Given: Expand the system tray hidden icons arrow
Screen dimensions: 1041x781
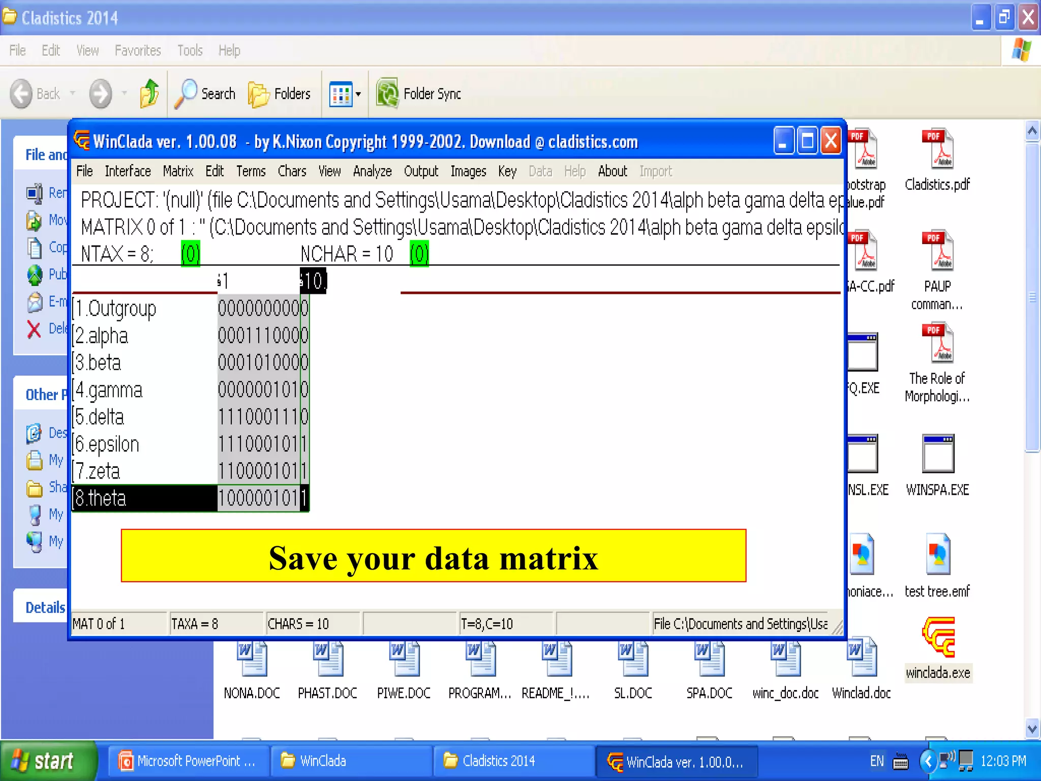Looking at the screenshot, I should [x=928, y=761].
